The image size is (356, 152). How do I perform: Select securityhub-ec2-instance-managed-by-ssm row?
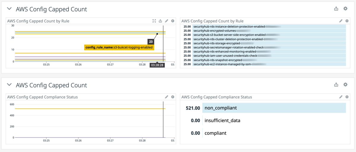[x=264, y=64]
